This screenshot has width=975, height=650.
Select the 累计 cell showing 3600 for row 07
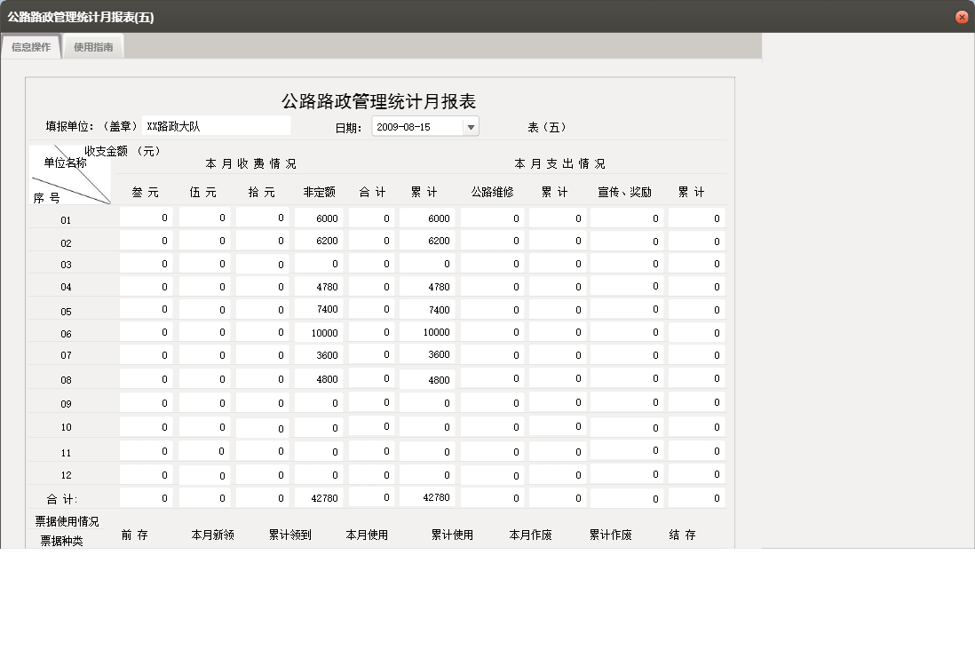click(429, 356)
